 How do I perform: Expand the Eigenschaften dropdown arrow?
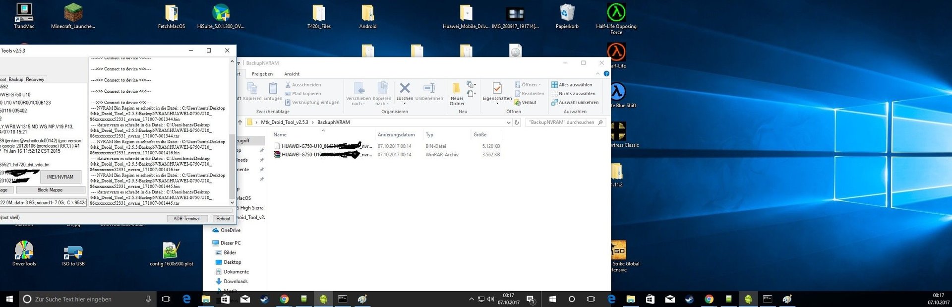click(497, 104)
